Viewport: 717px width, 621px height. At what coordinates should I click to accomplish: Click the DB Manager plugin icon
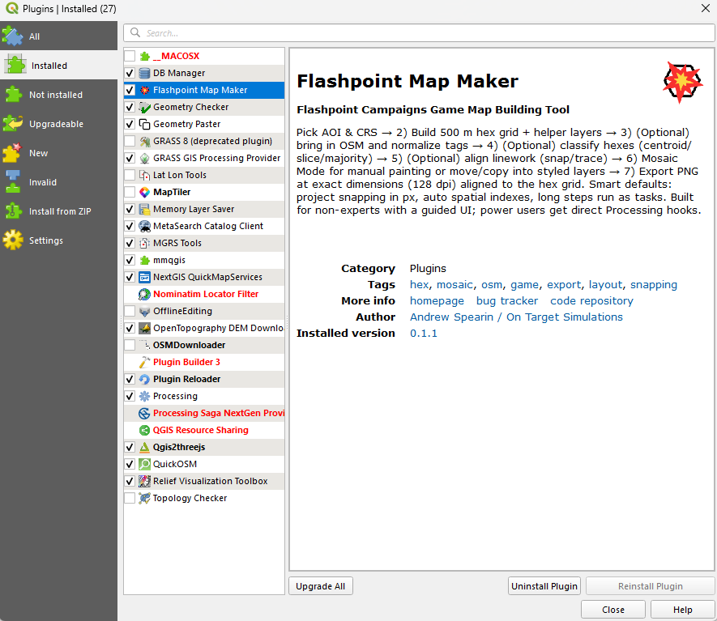144,73
